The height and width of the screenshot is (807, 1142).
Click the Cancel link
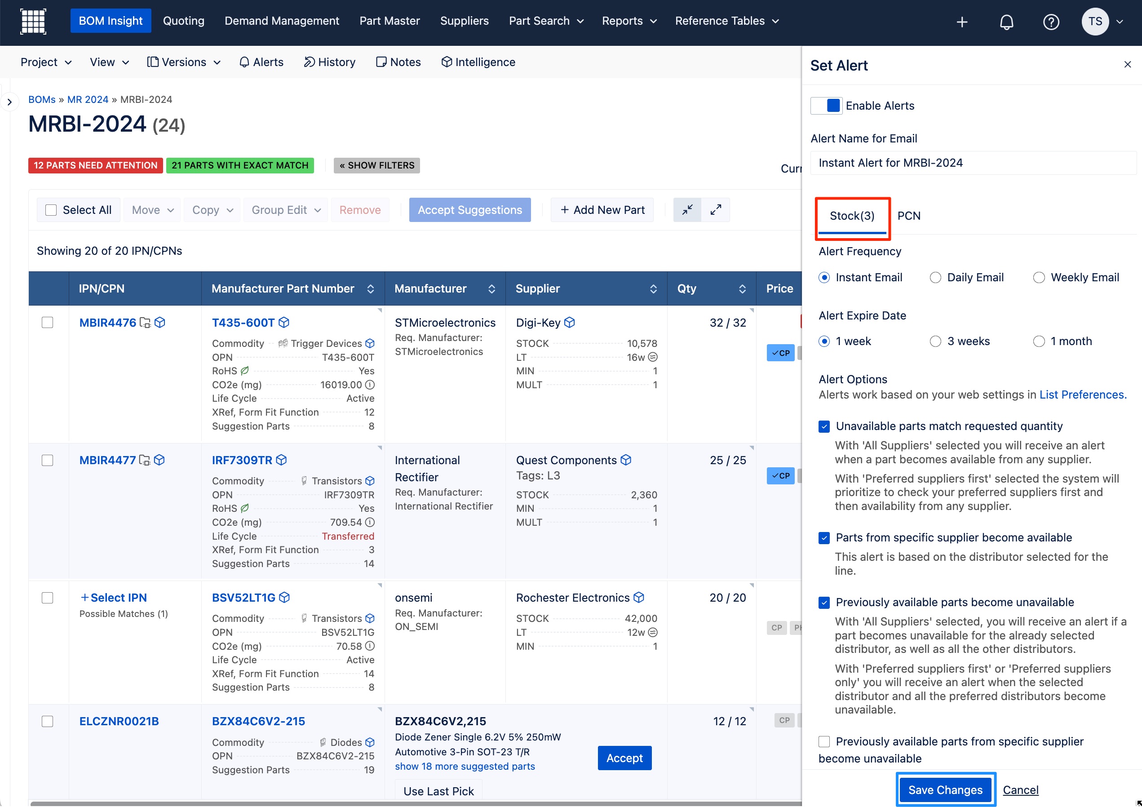point(1020,789)
